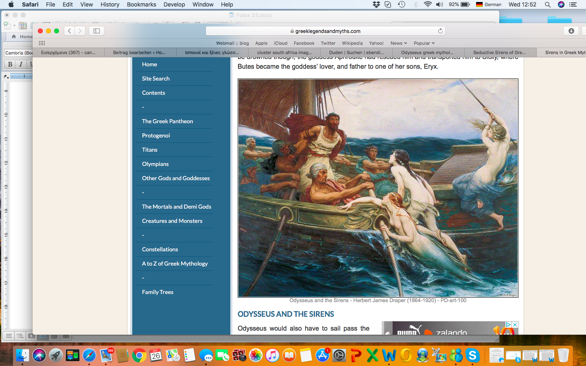Apply italic in the Word window

(21, 64)
